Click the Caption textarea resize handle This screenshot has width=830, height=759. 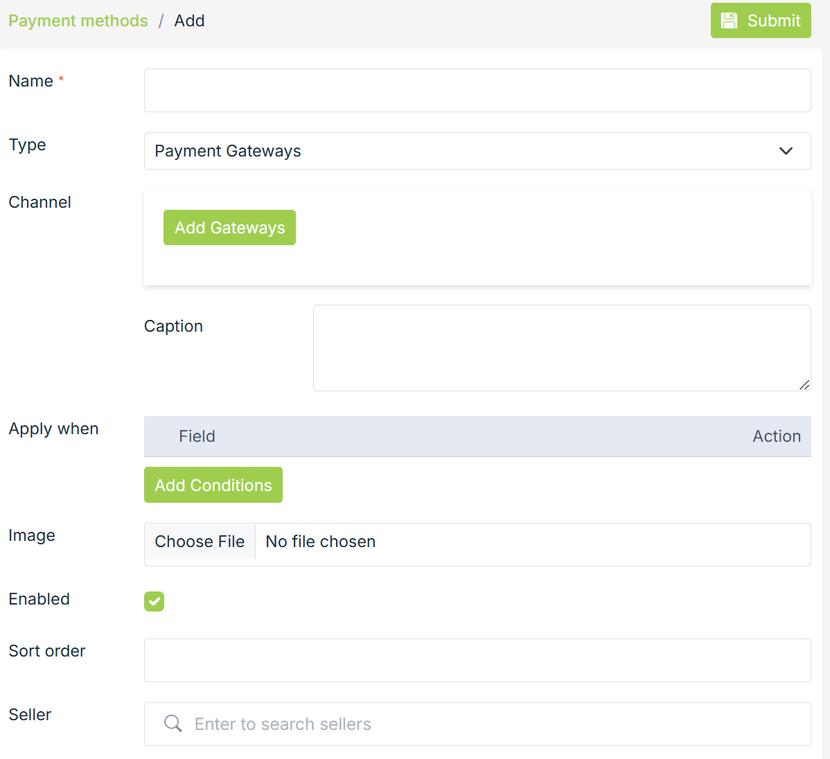(804, 384)
